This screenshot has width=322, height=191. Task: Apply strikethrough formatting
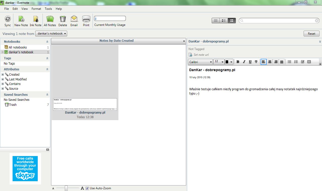pos(256,62)
